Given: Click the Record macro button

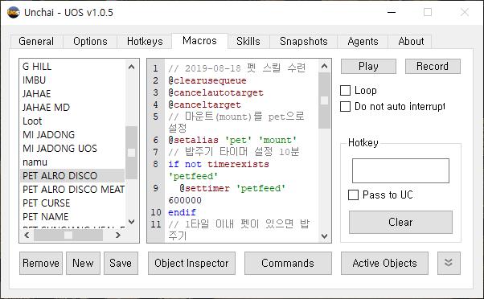Looking at the screenshot, I should 433,67.
